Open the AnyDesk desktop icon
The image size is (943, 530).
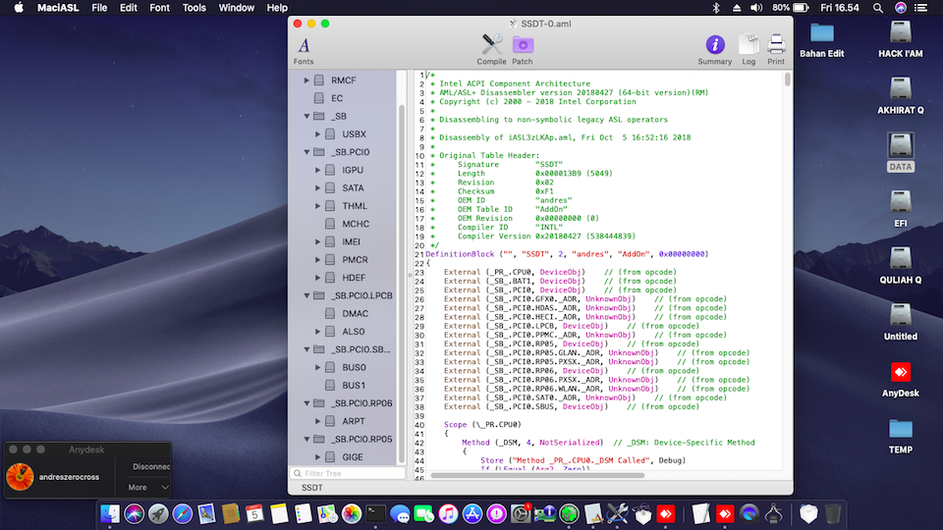coord(901,374)
